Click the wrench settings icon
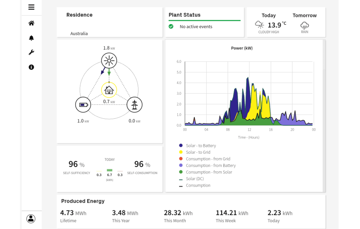 31,52
